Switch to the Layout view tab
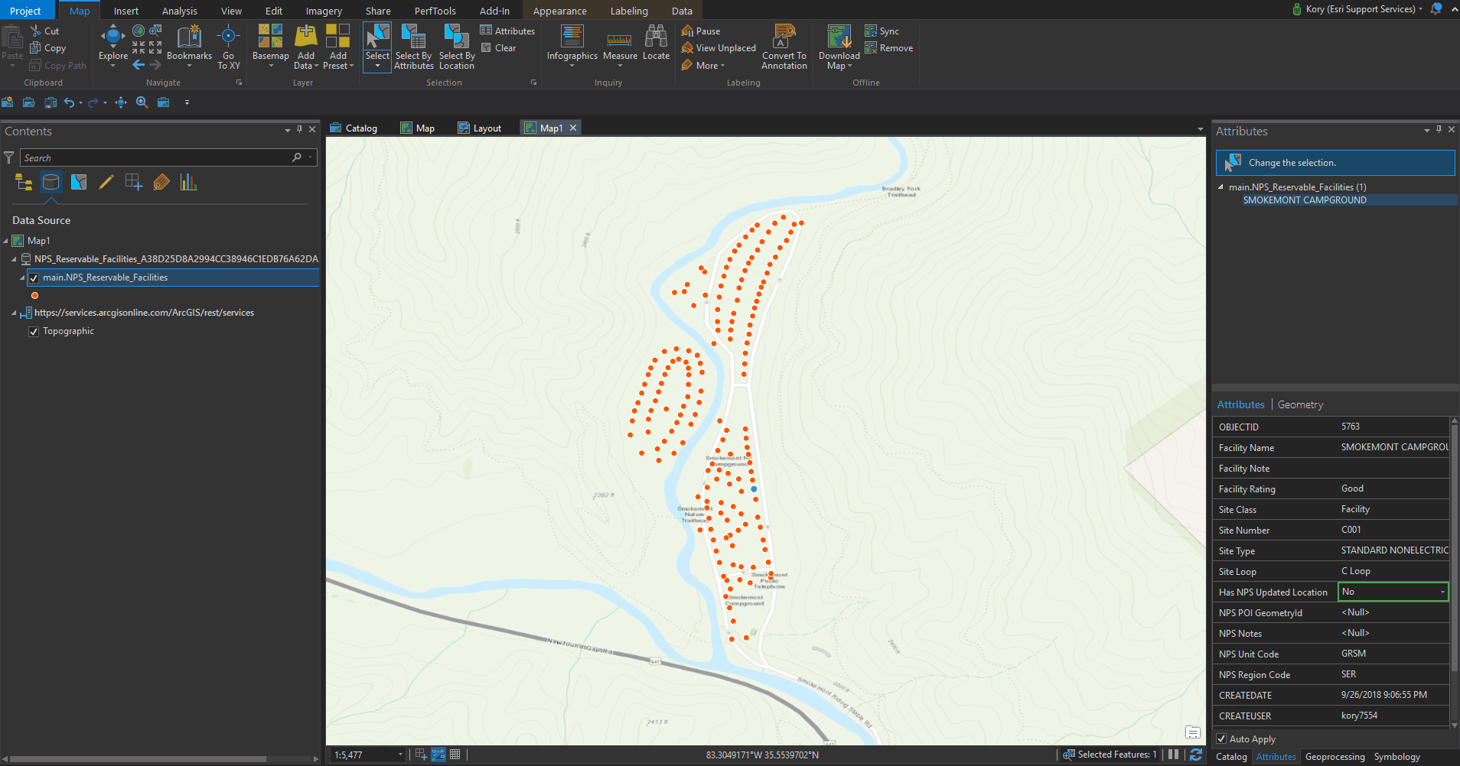The width and height of the screenshot is (1460, 766). (x=480, y=128)
